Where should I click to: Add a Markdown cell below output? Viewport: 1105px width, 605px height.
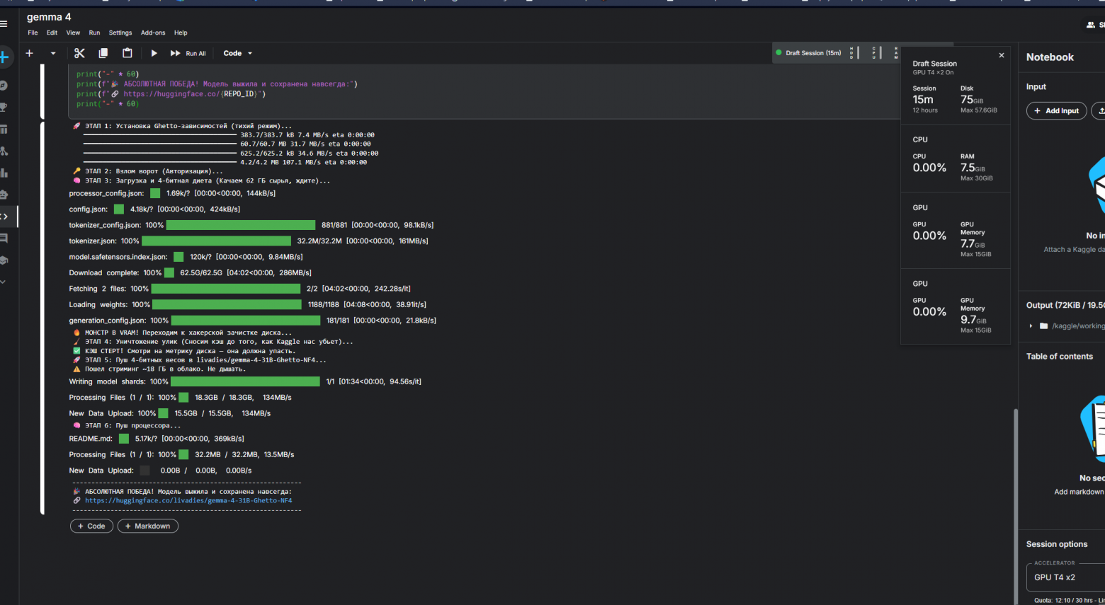[x=147, y=526]
